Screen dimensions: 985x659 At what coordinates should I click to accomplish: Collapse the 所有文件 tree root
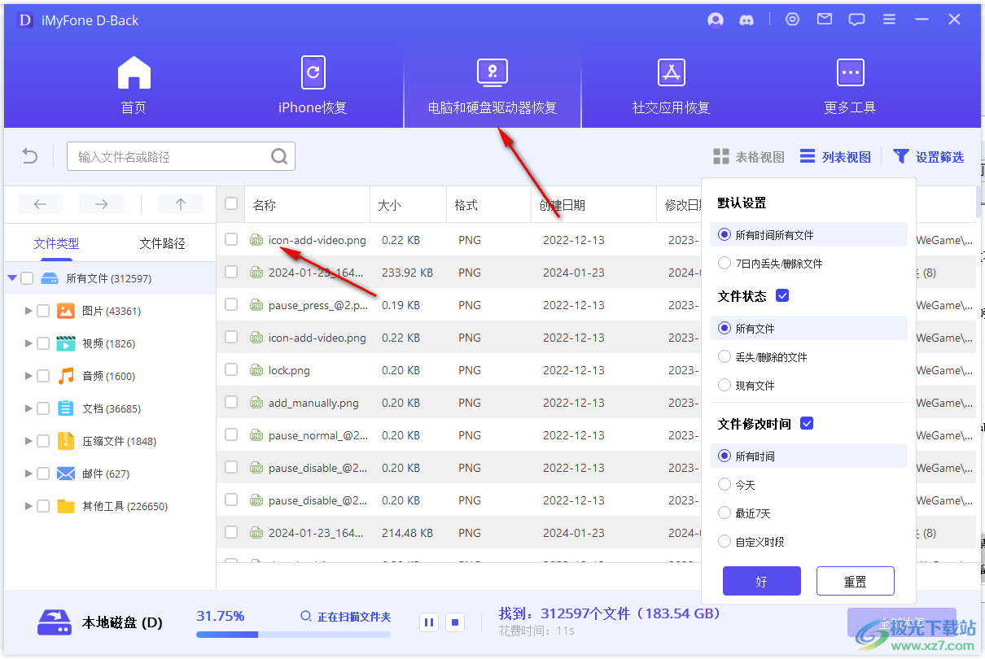(12, 278)
